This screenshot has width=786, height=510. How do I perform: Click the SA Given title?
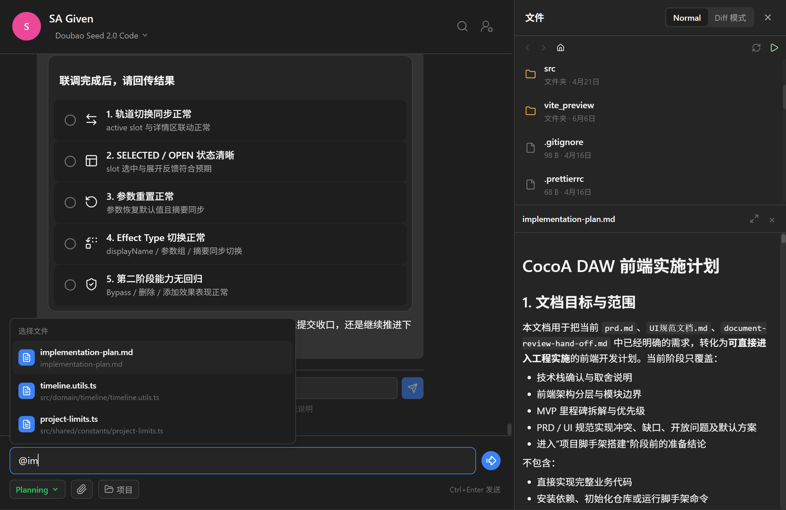[x=71, y=19]
